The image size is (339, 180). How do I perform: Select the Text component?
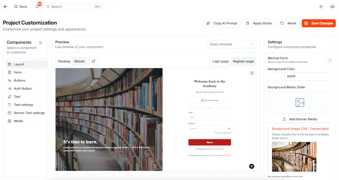click(x=26, y=97)
